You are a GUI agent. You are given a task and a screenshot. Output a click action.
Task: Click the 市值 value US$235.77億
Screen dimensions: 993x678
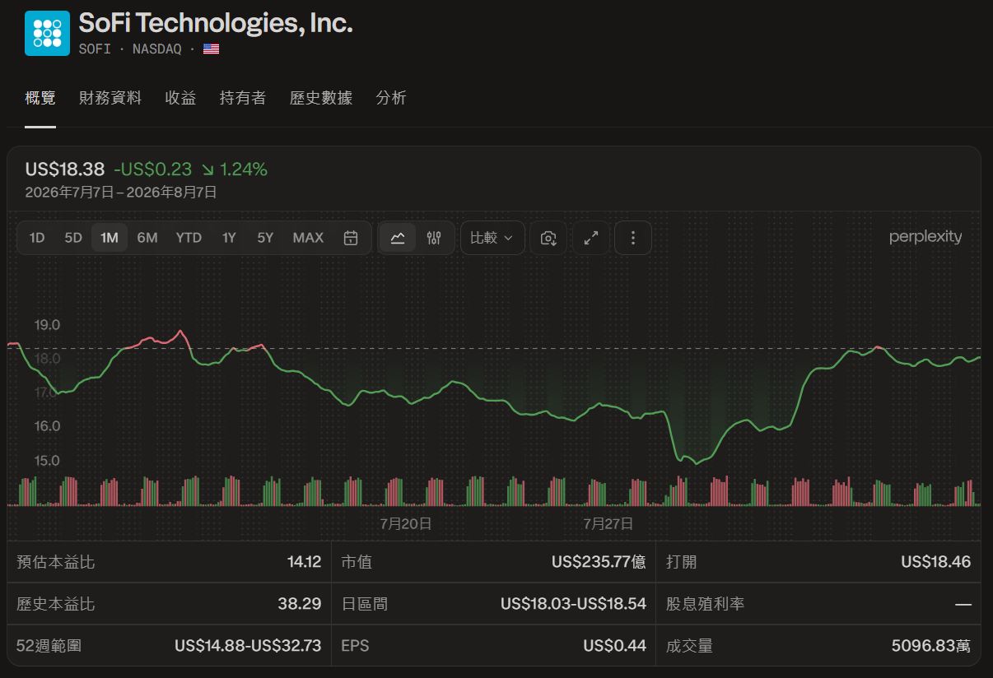[599, 562]
